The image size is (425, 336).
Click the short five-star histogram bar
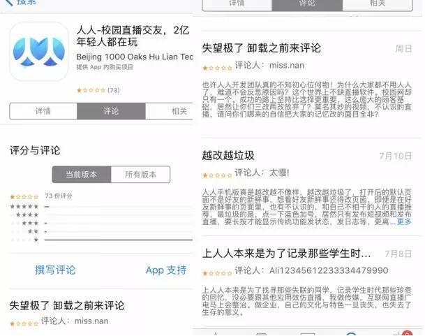[x=47, y=207]
